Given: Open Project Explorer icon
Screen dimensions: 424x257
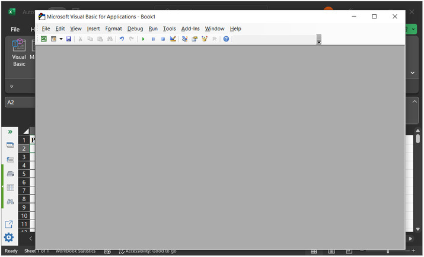Looking at the screenshot, I should coord(184,39).
